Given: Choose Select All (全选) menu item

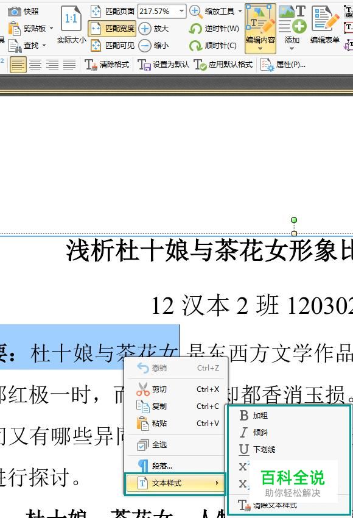Looking at the screenshot, I should point(175,445).
